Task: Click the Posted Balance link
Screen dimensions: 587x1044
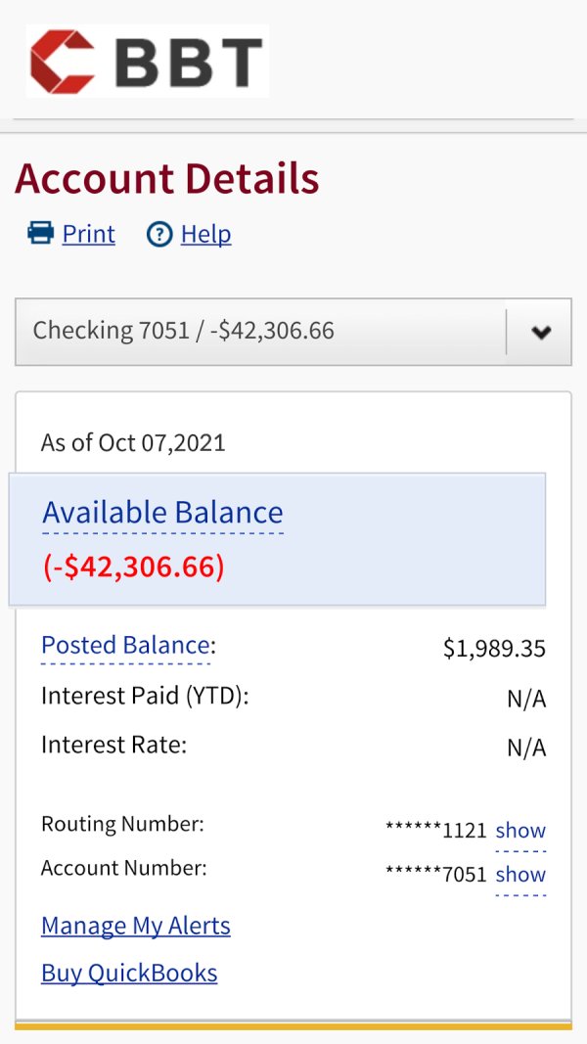Action: pyautogui.click(x=125, y=645)
